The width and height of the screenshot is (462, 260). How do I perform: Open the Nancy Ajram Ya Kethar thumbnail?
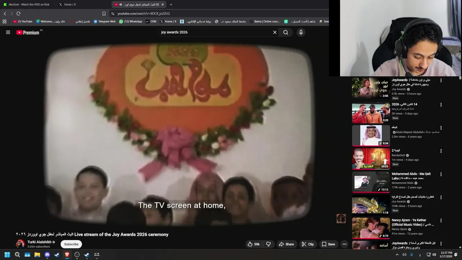click(x=371, y=228)
